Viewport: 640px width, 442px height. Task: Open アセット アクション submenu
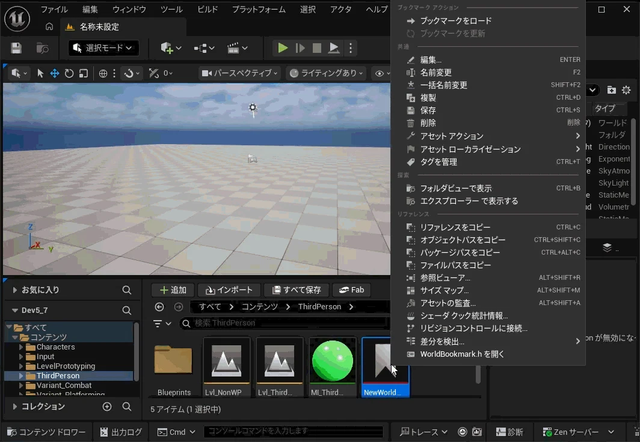pos(488,136)
